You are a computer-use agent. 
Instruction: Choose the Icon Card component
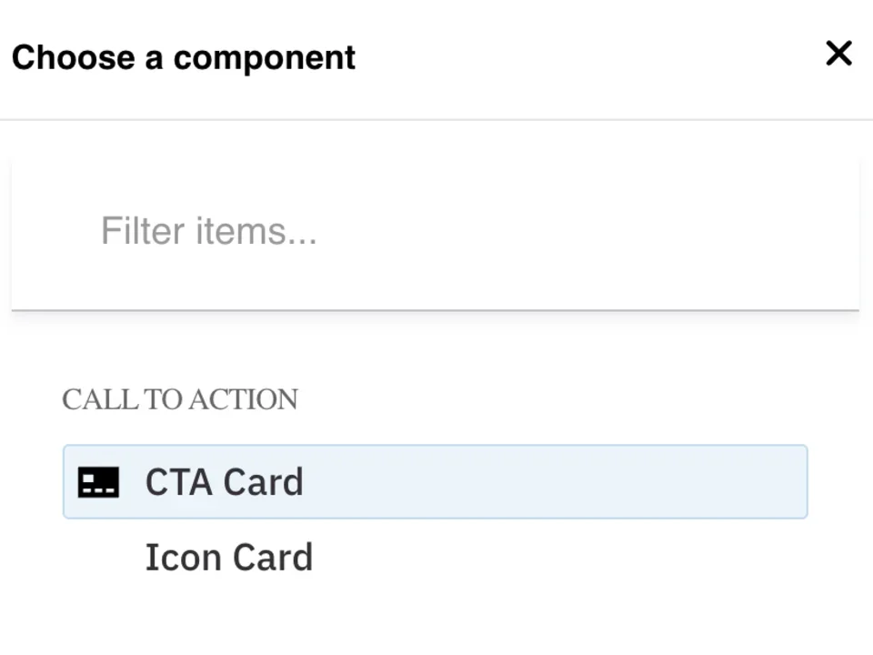pos(229,557)
